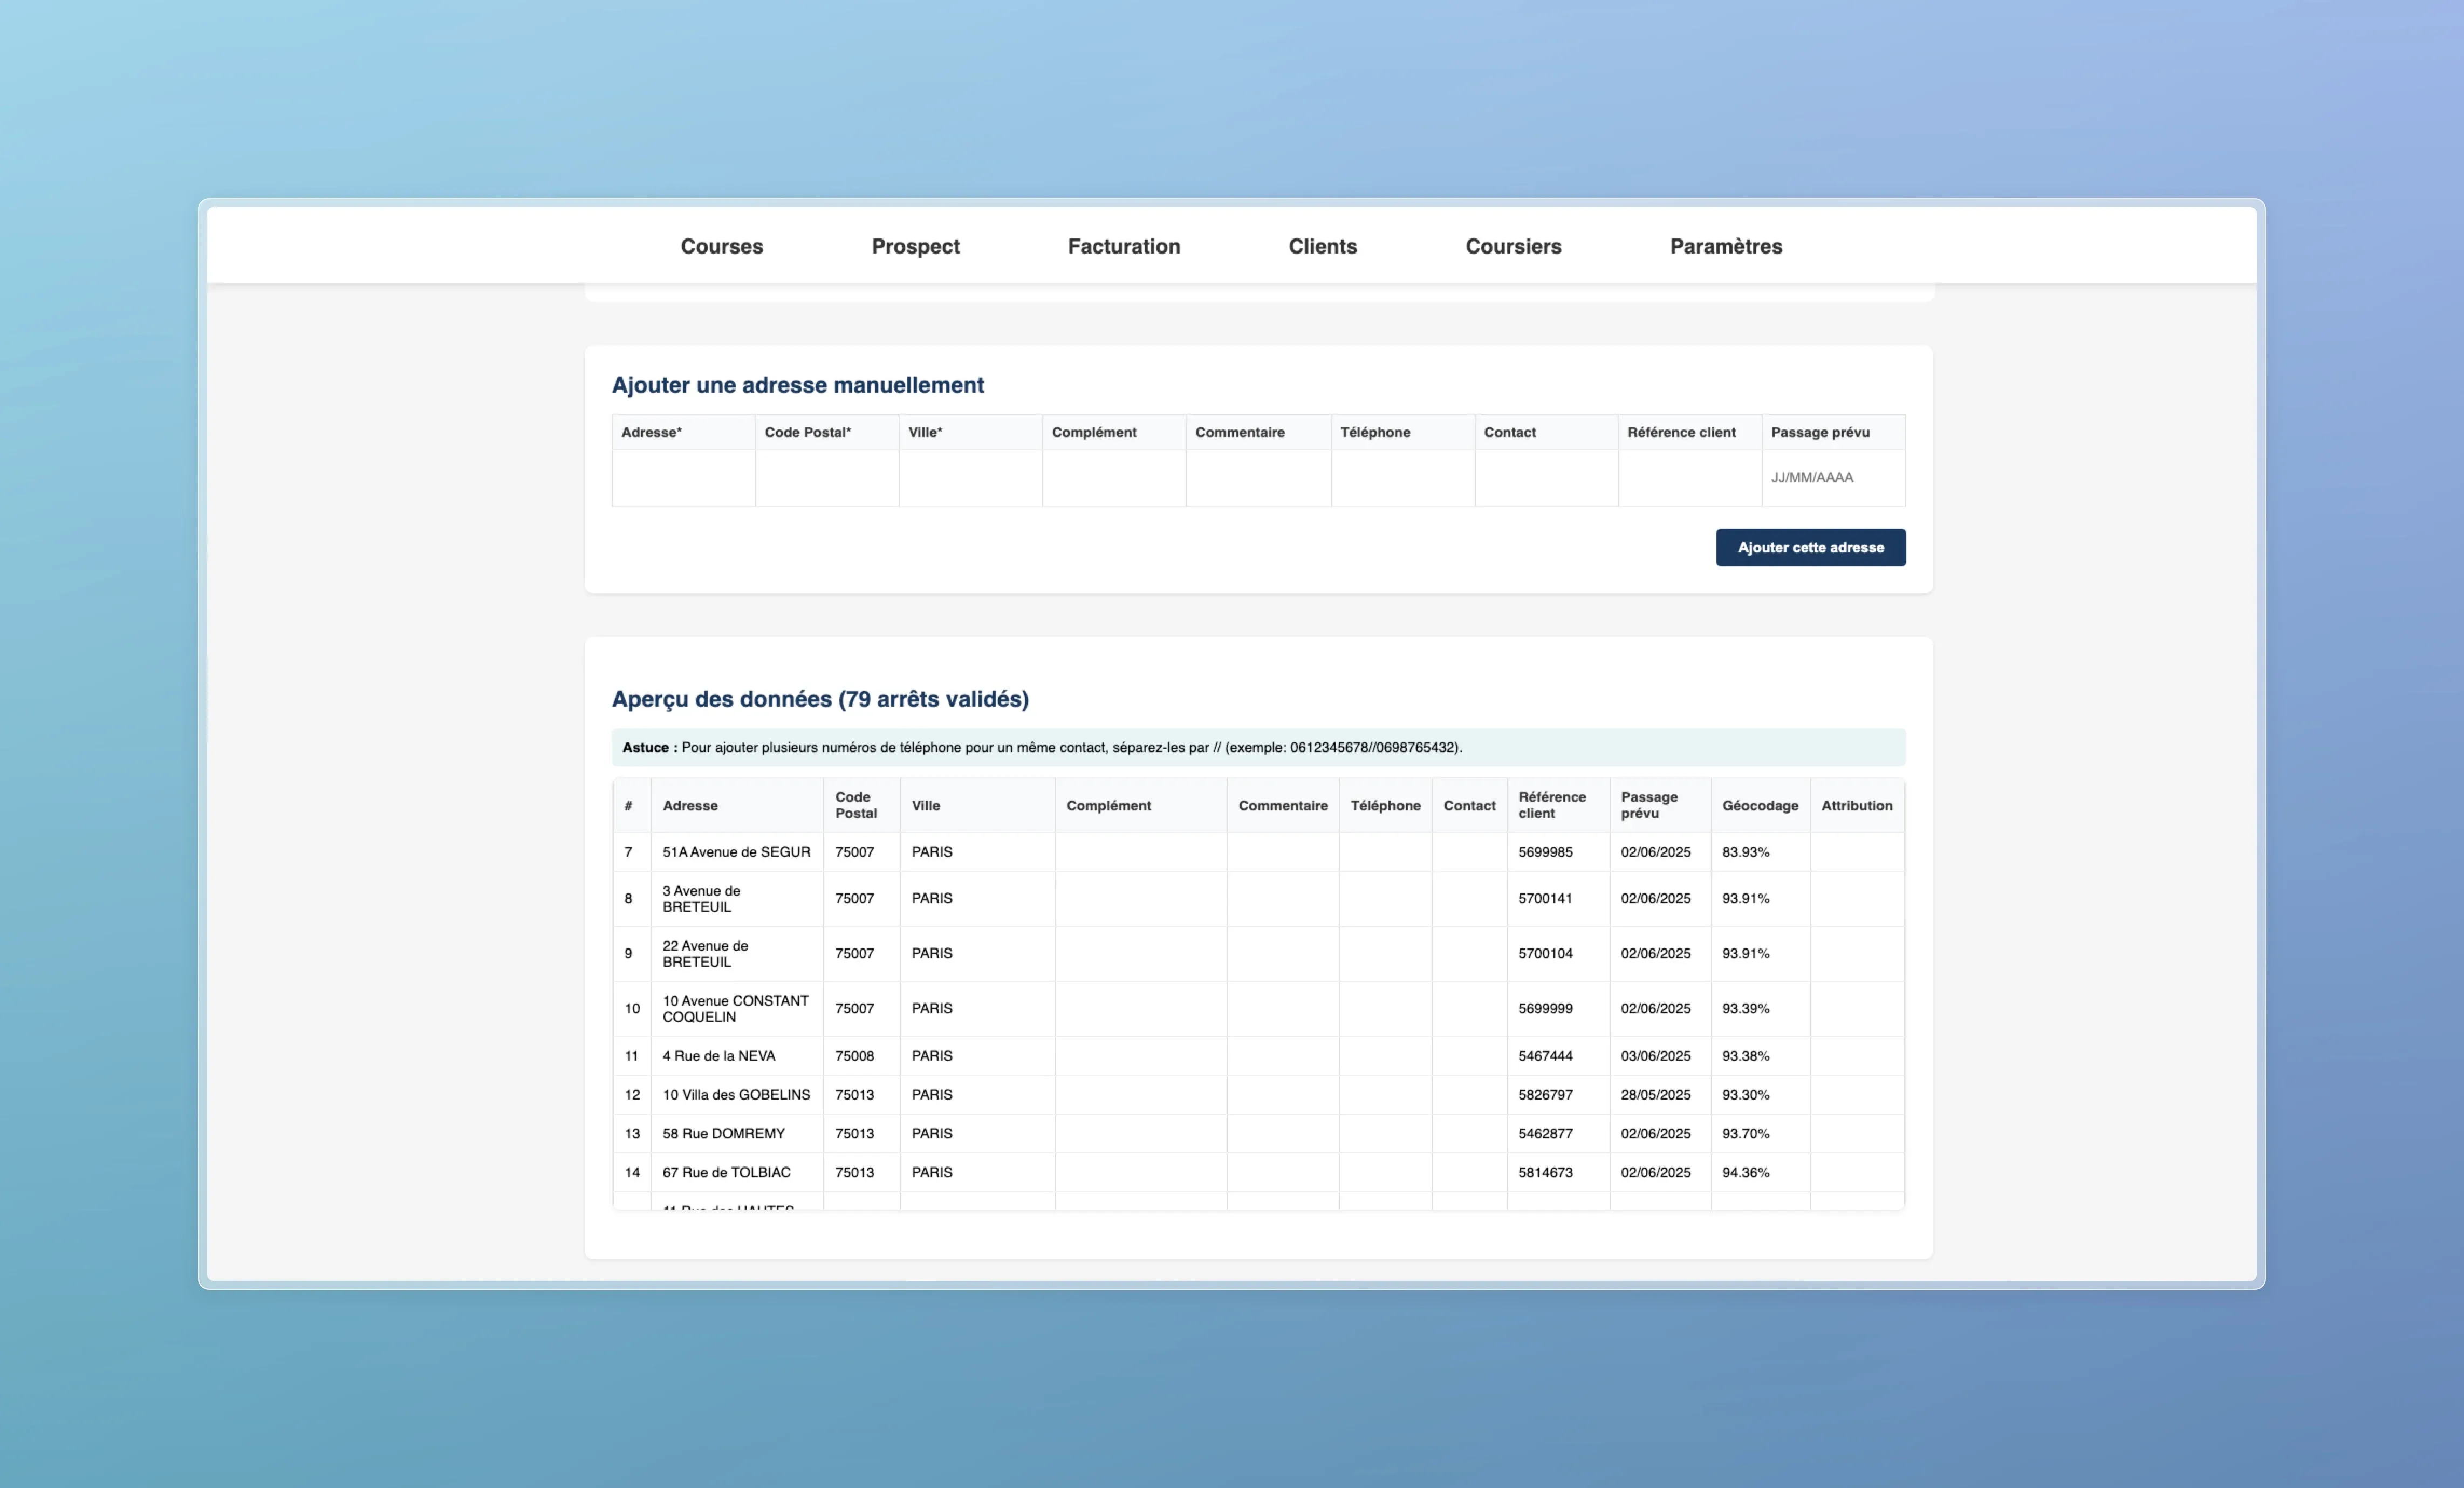This screenshot has height=1488, width=2464.
Task: Click the Téléphone input field
Action: point(1402,478)
